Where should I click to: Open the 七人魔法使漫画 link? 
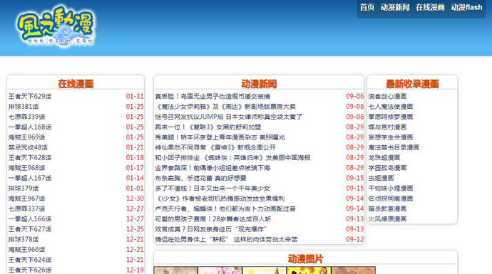click(x=391, y=107)
